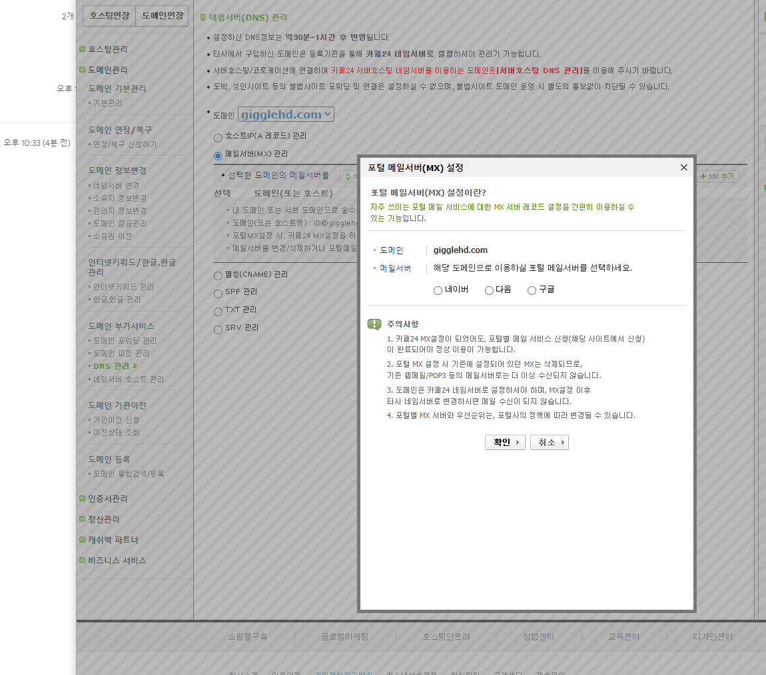
Task: Expand the 인증서관리 sidebar section
Action: pos(81,498)
